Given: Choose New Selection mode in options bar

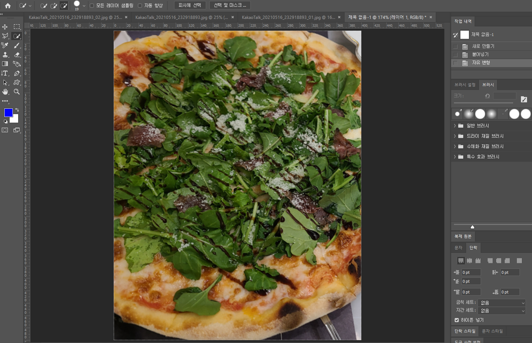Looking at the screenshot, I should pyautogui.click(x=44, y=5).
